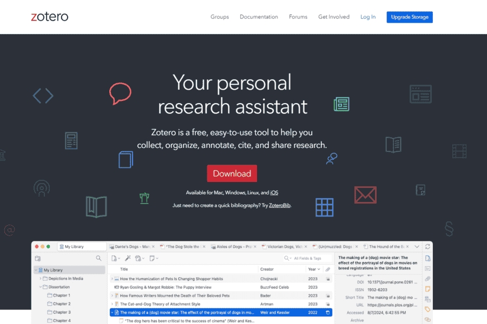Close the Dante's Dogs tab
The image size is (487, 324).
coord(153,246)
